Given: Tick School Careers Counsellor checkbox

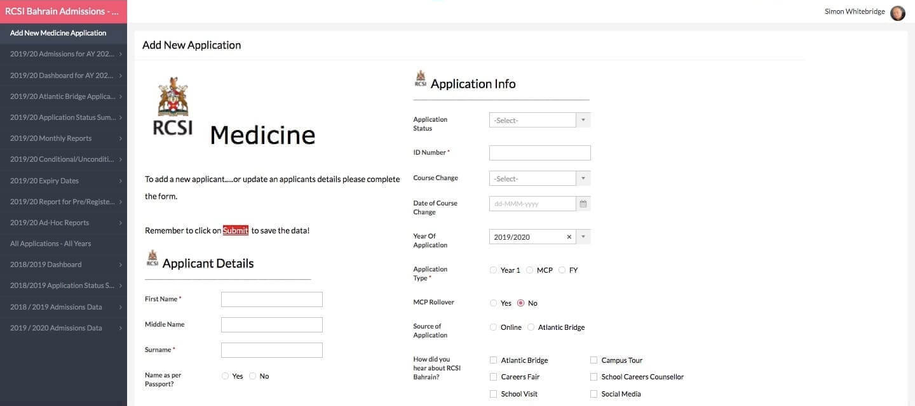Looking at the screenshot, I should click(593, 377).
